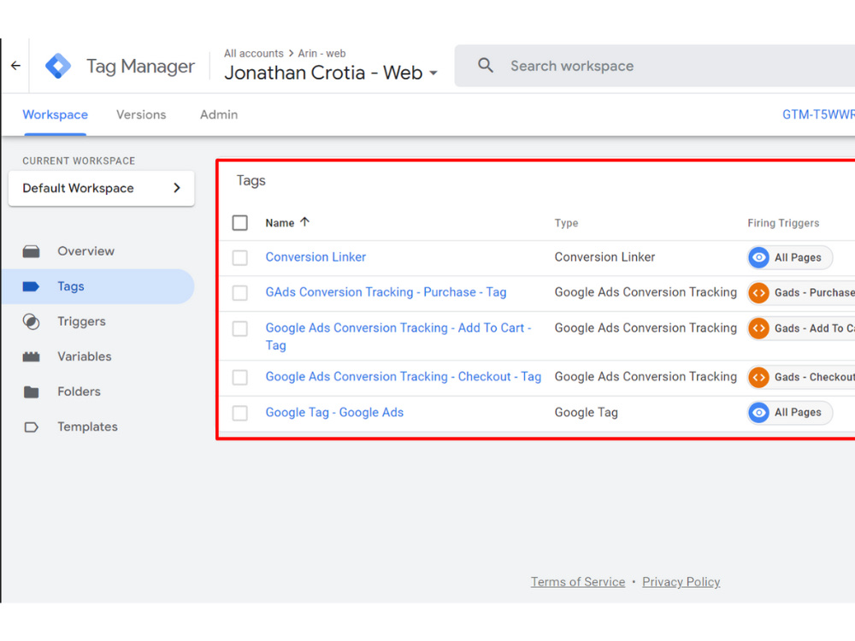Click the Google Tag type cell
Image resolution: width=855 pixels, height=641 pixels.
(587, 413)
